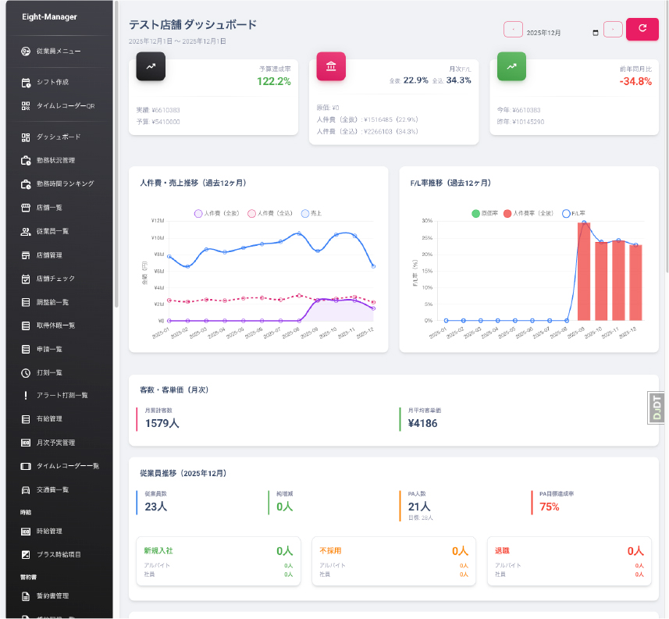Click the 打刻一覧 clock icon
The image size is (669, 619).
tap(26, 373)
